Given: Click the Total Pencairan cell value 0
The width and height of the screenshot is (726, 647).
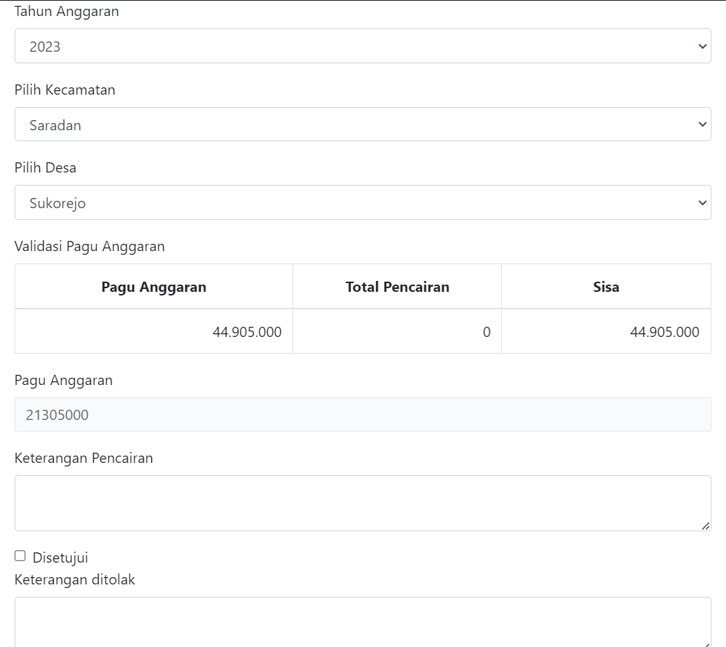Looking at the screenshot, I should pos(397,332).
